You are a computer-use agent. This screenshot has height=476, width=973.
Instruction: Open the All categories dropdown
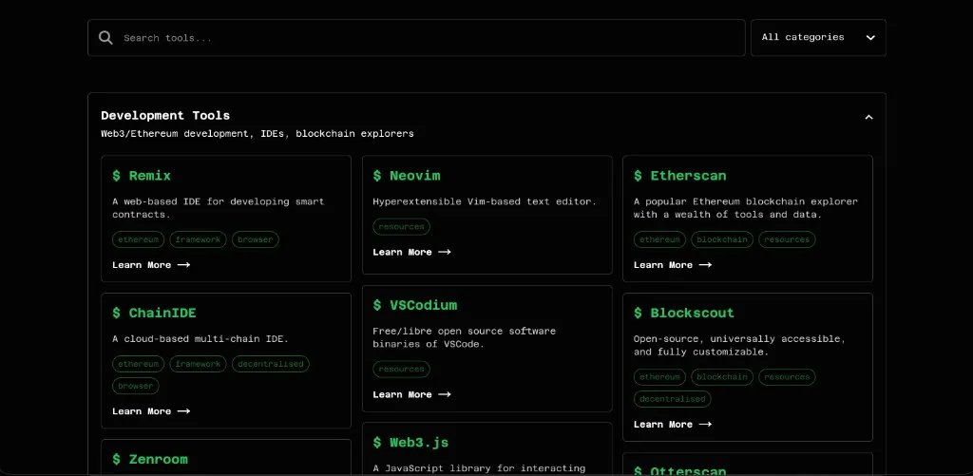click(817, 38)
